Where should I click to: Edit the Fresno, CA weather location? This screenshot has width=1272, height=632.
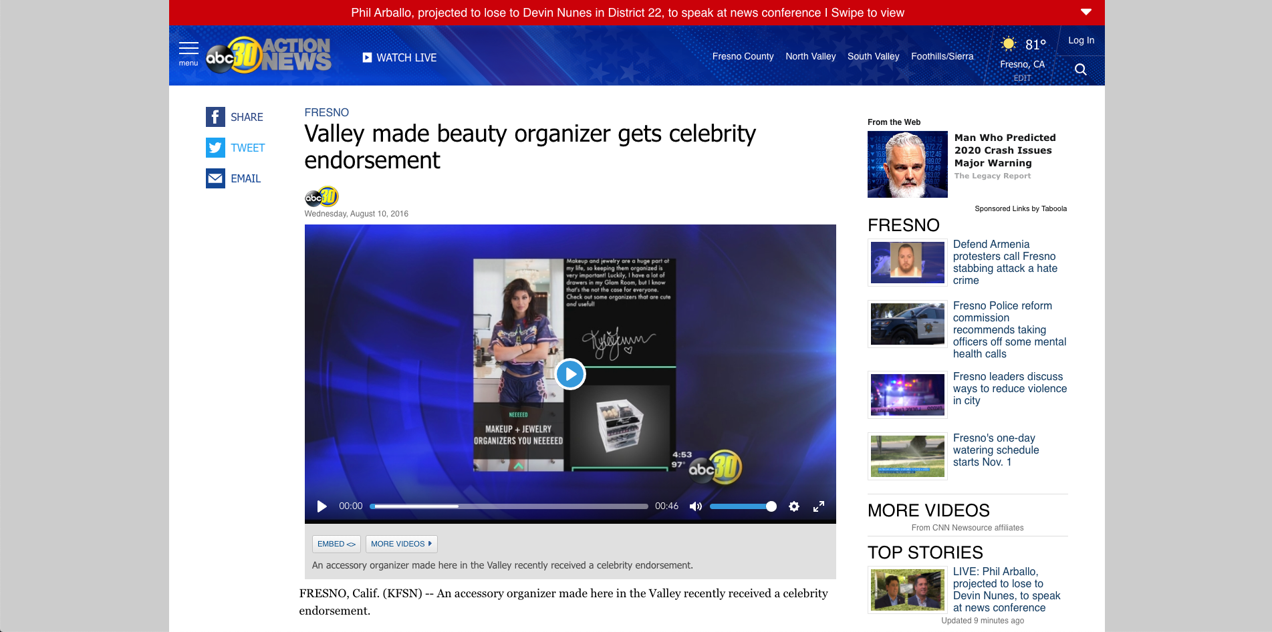point(1022,78)
